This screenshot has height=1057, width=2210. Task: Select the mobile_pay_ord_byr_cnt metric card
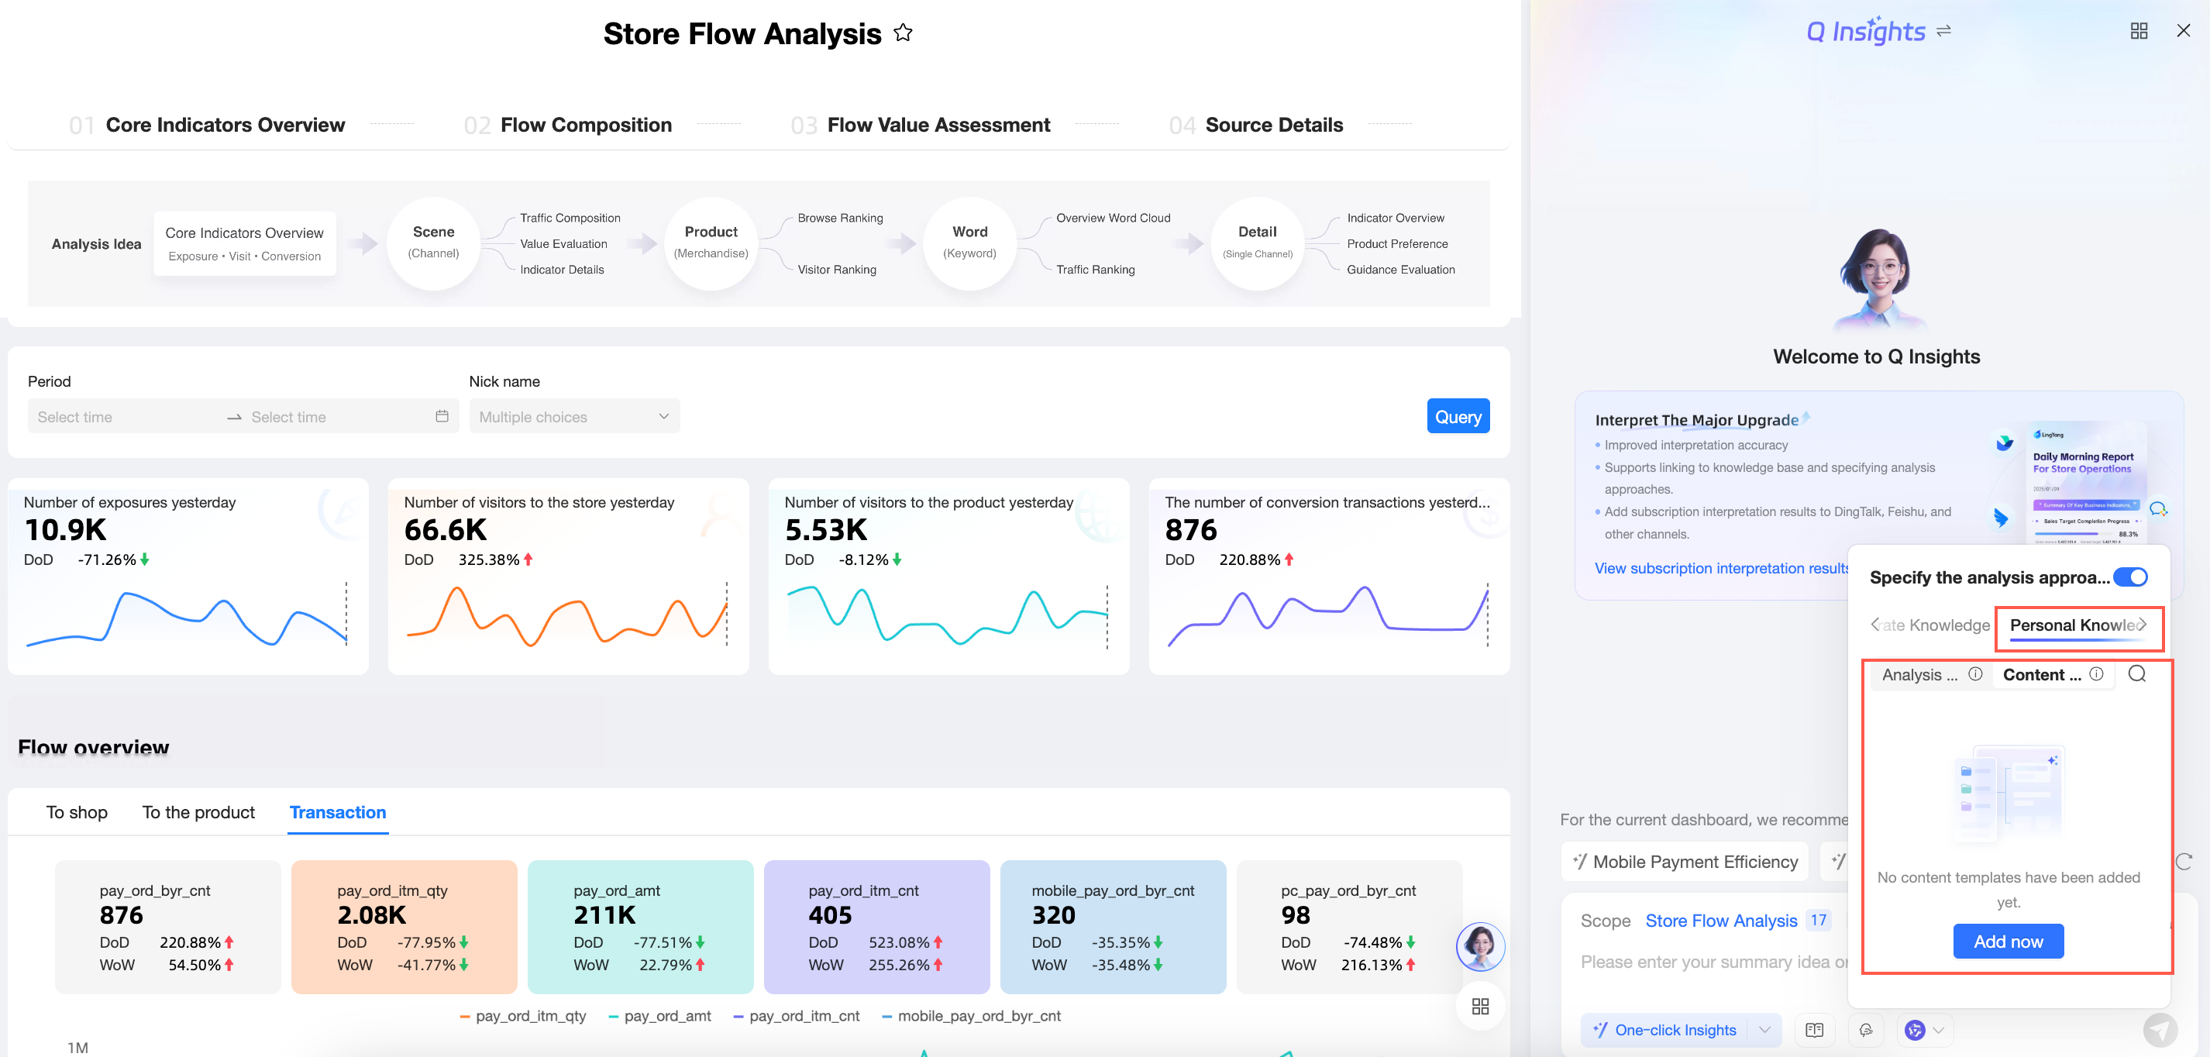point(1114,927)
